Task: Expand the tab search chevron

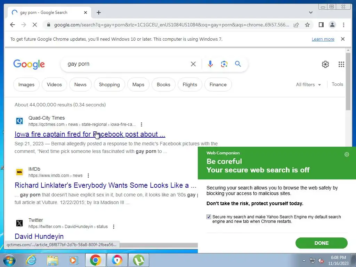Action: pos(310,13)
